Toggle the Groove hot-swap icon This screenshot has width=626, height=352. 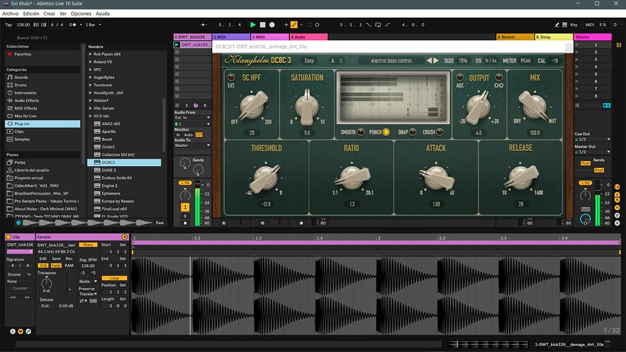(x=29, y=274)
